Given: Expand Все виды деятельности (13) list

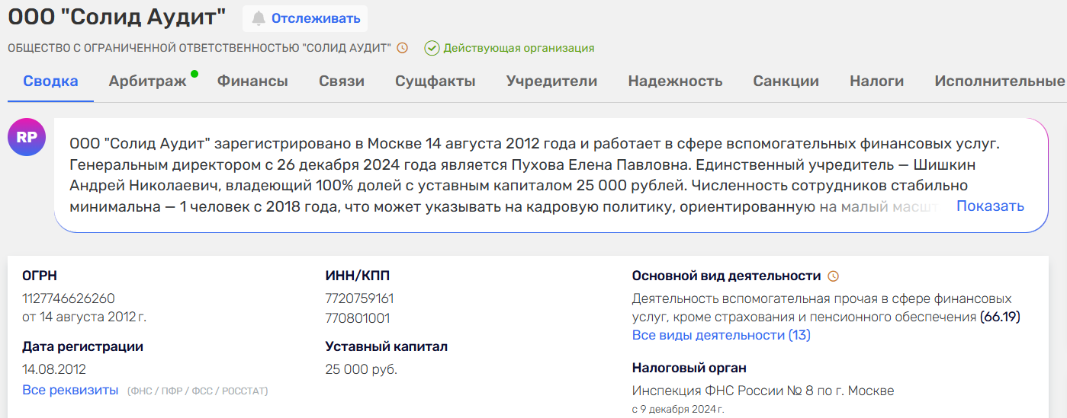Looking at the screenshot, I should (721, 335).
